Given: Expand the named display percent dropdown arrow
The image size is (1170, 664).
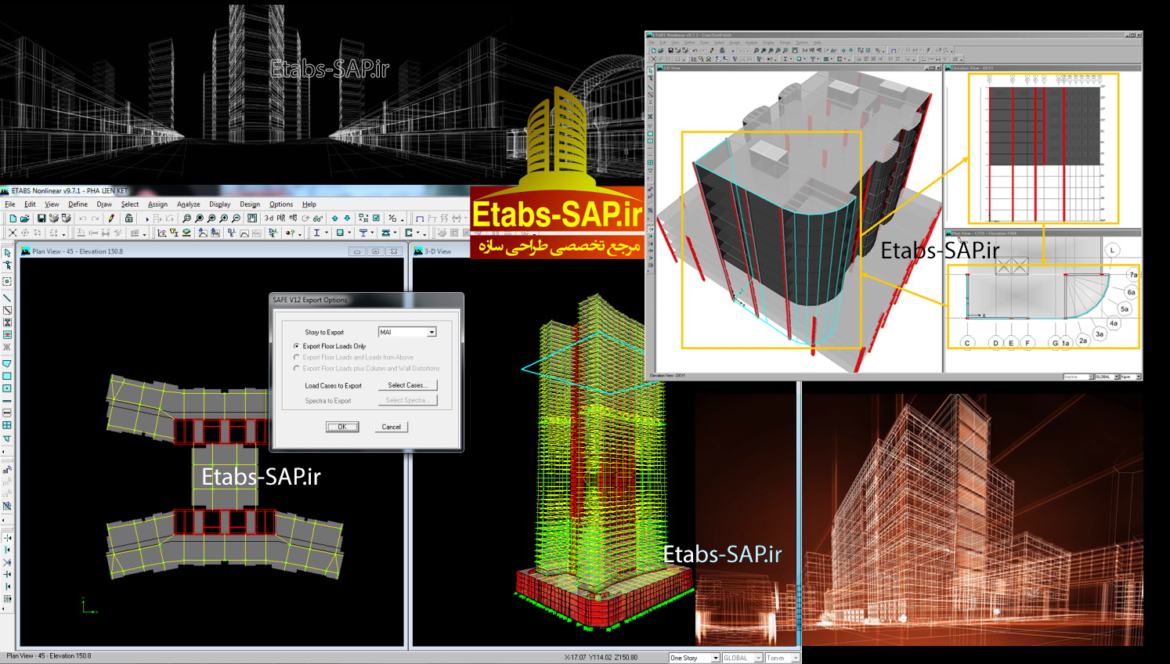Looking at the screenshot, I should (403, 219).
